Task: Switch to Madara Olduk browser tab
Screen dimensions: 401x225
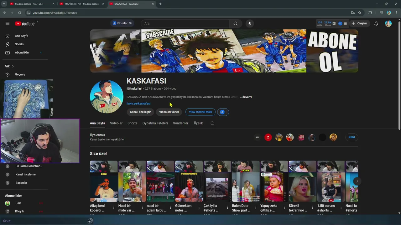Action: click(32, 4)
